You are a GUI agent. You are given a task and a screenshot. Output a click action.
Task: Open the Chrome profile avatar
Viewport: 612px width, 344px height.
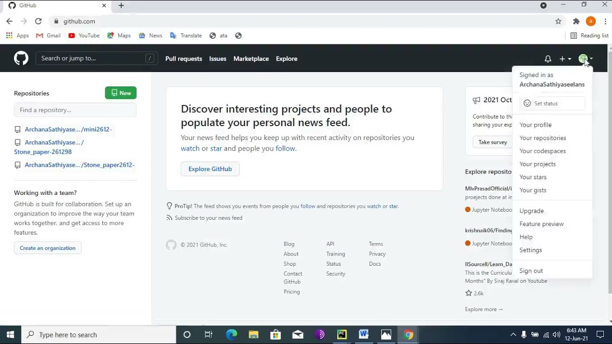coord(591,21)
